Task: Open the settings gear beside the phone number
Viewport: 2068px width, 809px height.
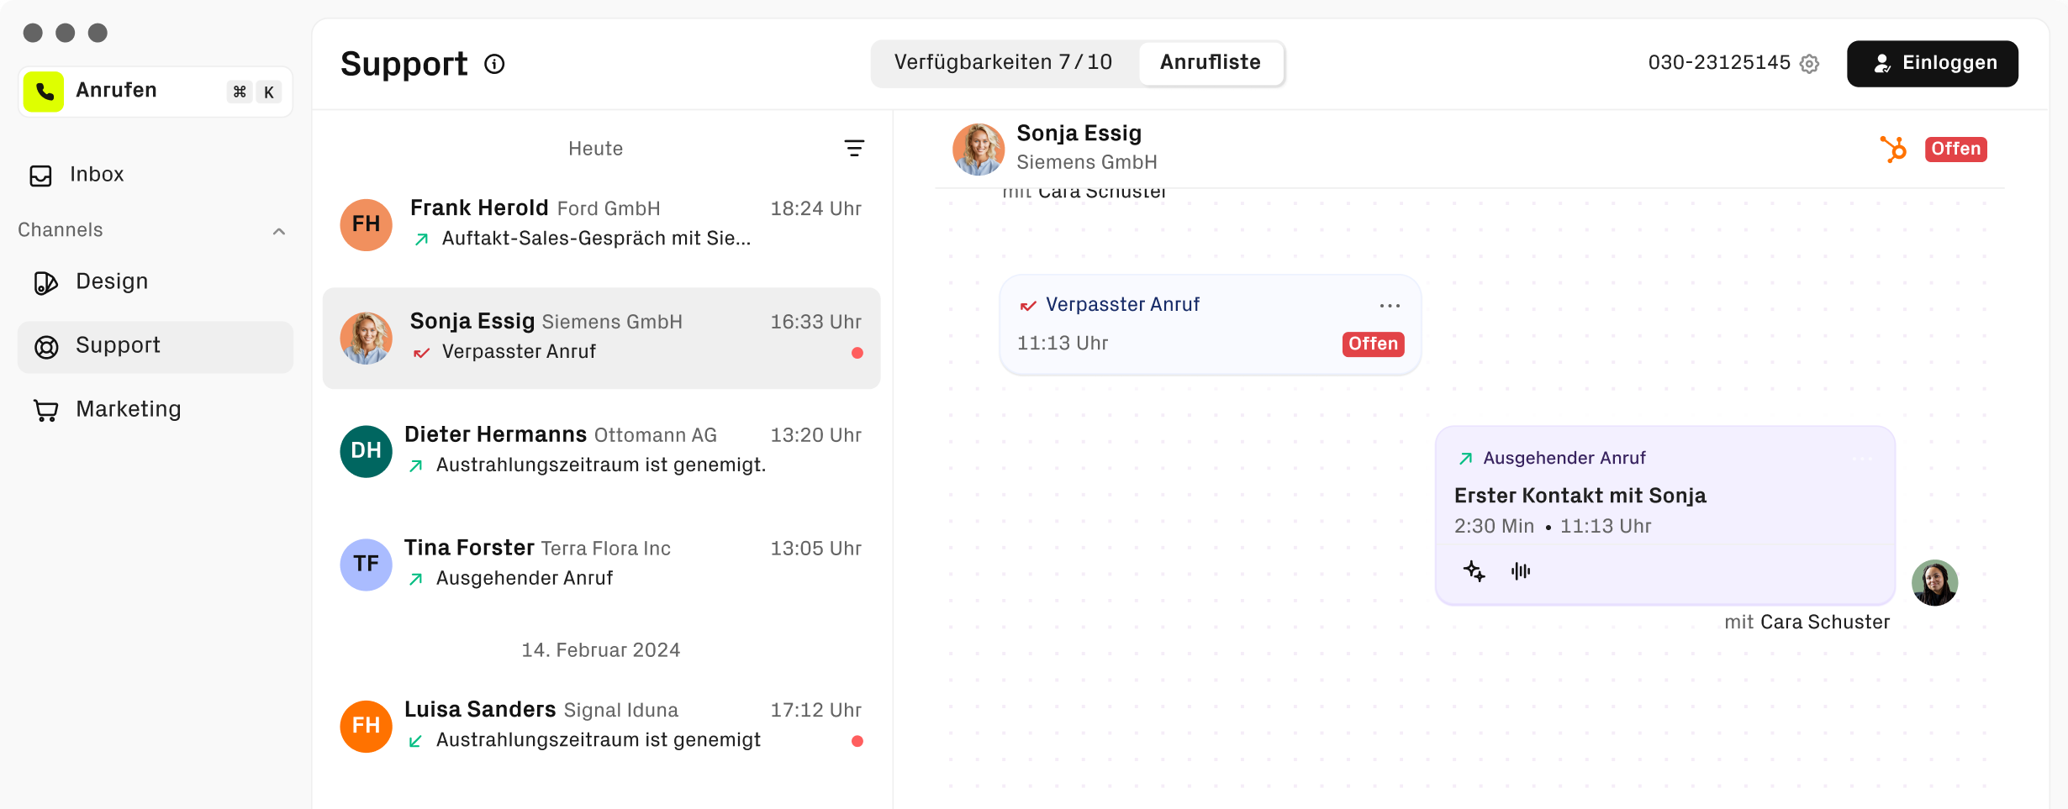Action: point(1809,63)
